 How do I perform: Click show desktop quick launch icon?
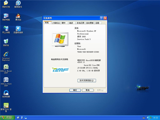[x=22, y=118]
